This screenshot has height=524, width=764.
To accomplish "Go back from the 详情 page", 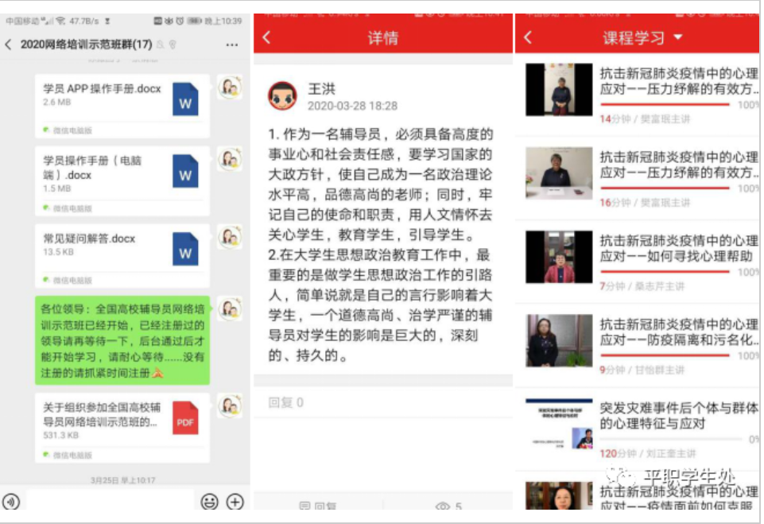I will pos(266,37).
